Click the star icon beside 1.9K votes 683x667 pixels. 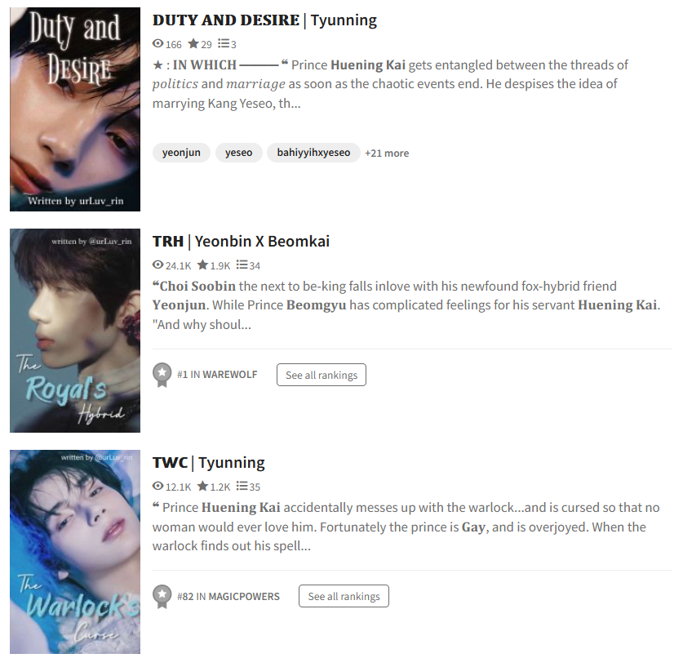(202, 265)
